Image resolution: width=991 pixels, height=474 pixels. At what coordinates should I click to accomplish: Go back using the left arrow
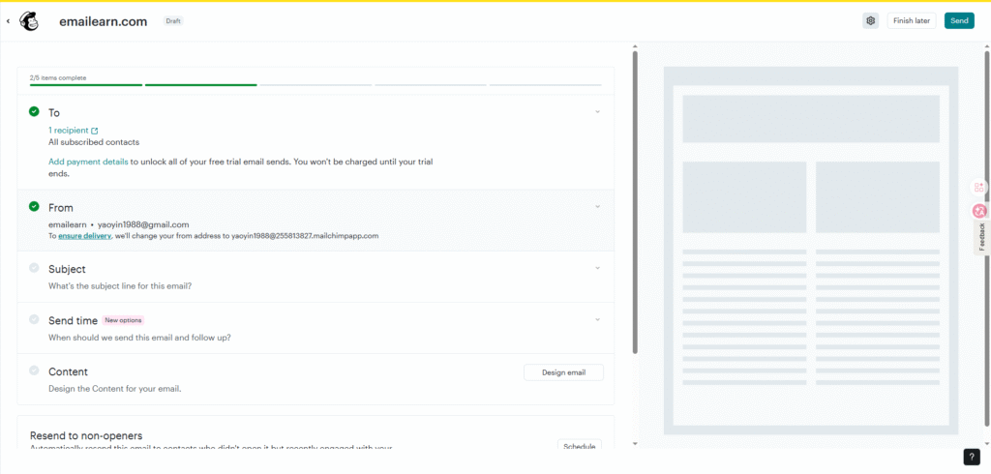(x=8, y=21)
